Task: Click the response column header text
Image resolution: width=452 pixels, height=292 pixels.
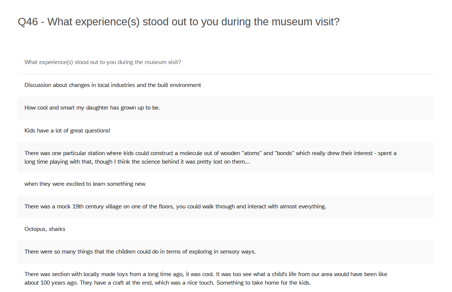Action: [x=103, y=62]
